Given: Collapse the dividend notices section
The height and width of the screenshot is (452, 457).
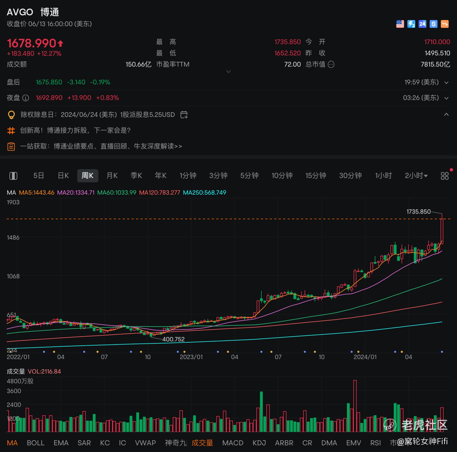Looking at the screenshot, I should point(446,114).
